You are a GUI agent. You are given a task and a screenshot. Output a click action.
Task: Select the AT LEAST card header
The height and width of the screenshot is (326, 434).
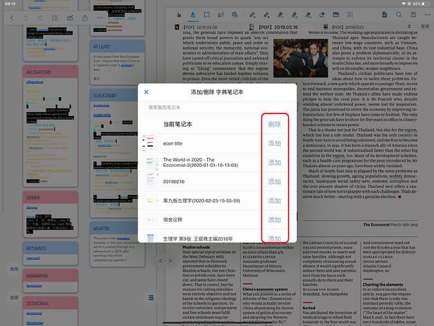(117, 46)
